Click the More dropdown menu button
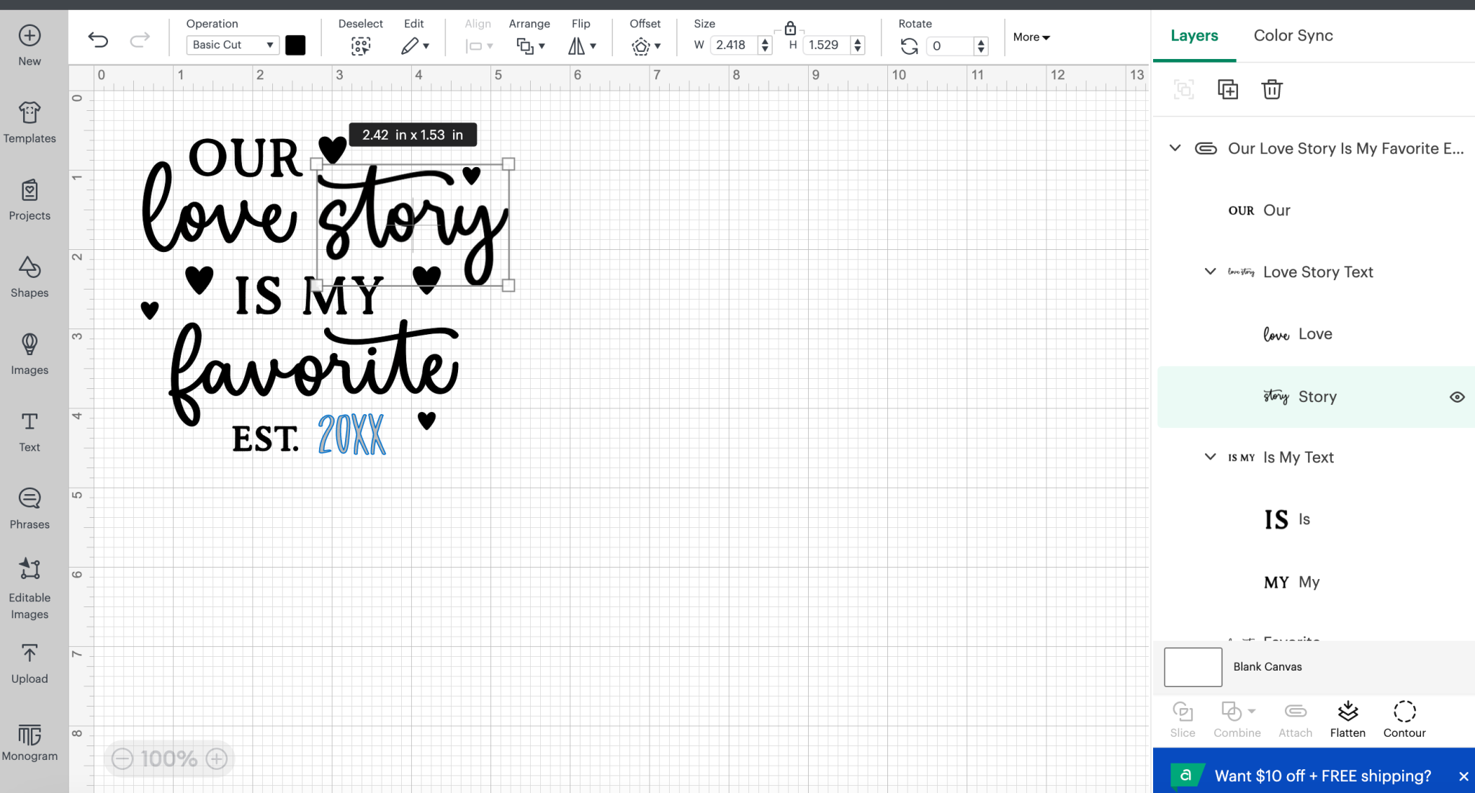1475x793 pixels. 1032,36
